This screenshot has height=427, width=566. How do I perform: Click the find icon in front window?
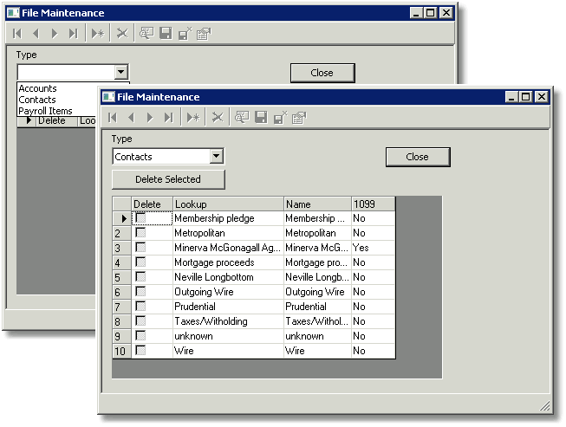tap(242, 117)
